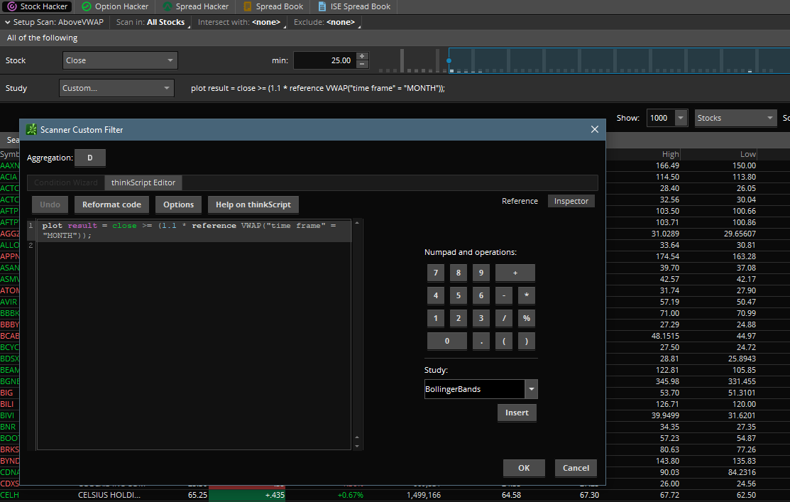Close the Scanner Custom Filter dialog

click(595, 129)
